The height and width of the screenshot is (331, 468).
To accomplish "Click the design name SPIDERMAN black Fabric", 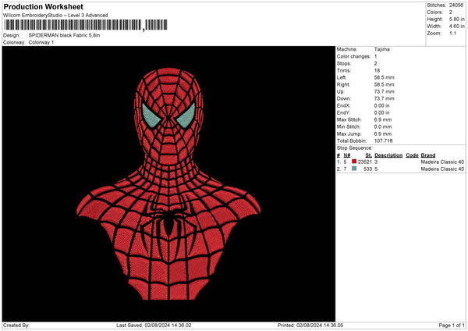I will coord(62,36).
